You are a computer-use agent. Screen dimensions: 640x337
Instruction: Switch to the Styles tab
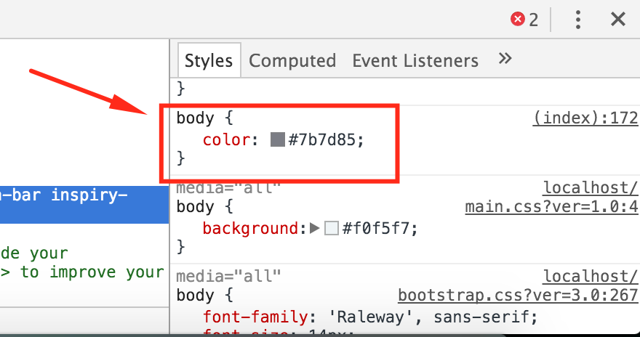coord(209,61)
